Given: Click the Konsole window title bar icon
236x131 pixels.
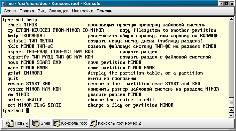Looking at the screenshot, I should coord(4,3).
